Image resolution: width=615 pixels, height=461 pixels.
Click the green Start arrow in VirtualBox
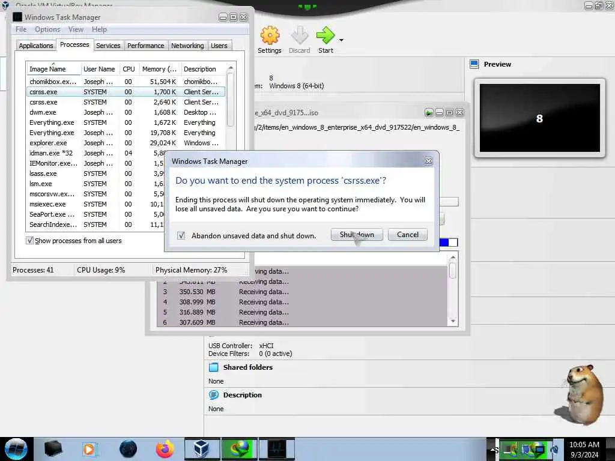coord(326,35)
